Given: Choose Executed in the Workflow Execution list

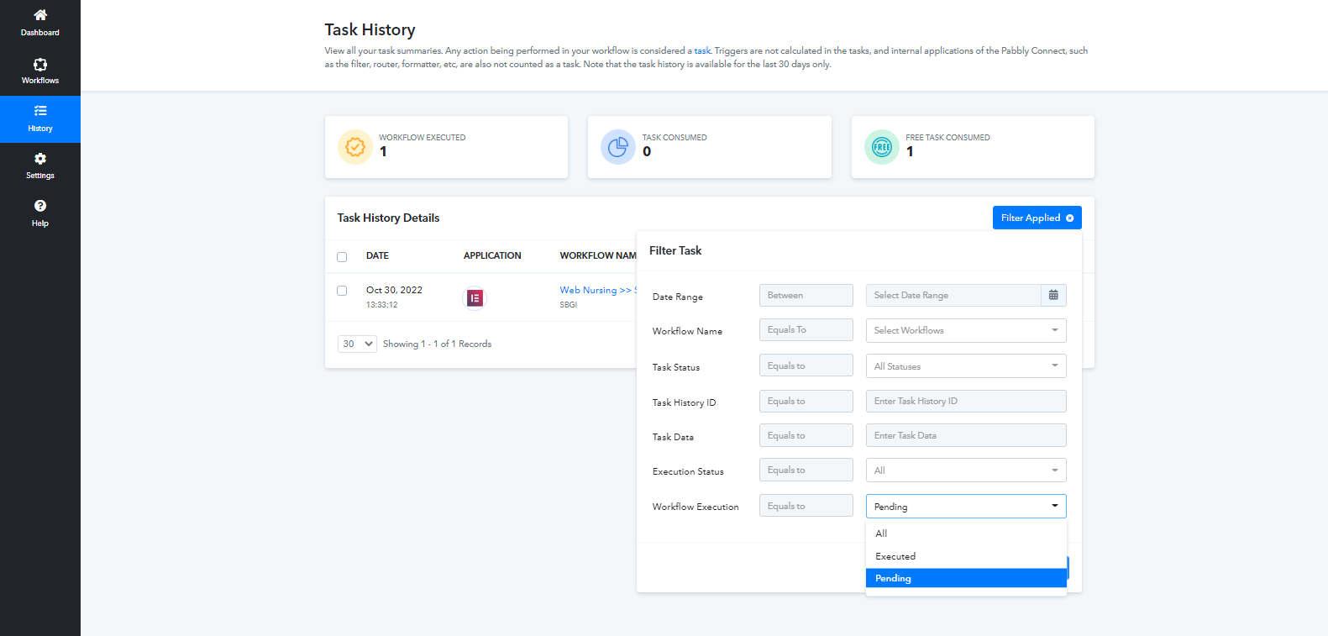Looking at the screenshot, I should pyautogui.click(x=966, y=556).
